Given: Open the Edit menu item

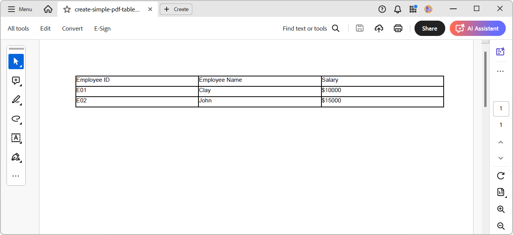Looking at the screenshot, I should click(x=46, y=28).
